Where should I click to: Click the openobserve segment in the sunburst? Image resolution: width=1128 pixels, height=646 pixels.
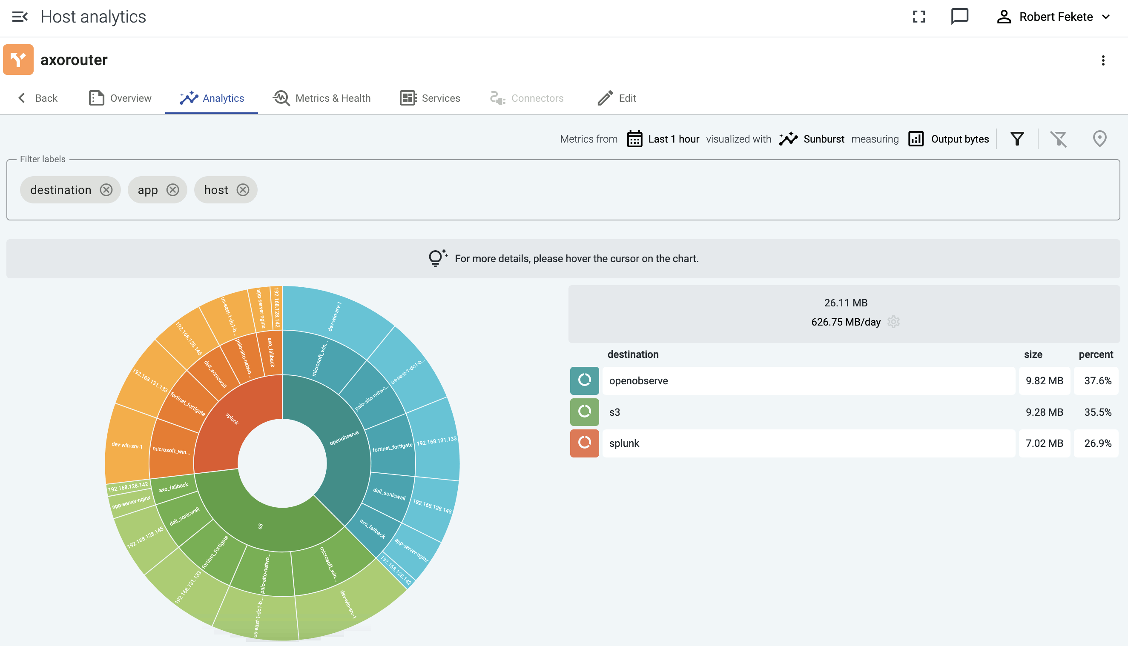[344, 438]
